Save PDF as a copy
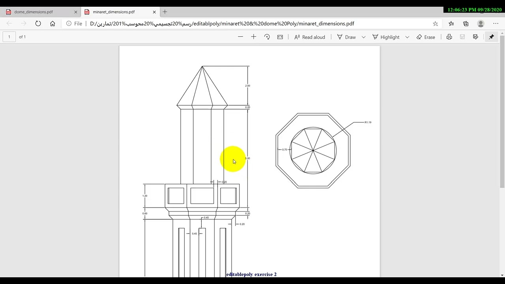This screenshot has height=284, width=505. pyautogui.click(x=475, y=37)
